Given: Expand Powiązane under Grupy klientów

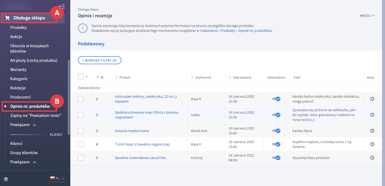Looking at the screenshot, I should coord(23,162).
